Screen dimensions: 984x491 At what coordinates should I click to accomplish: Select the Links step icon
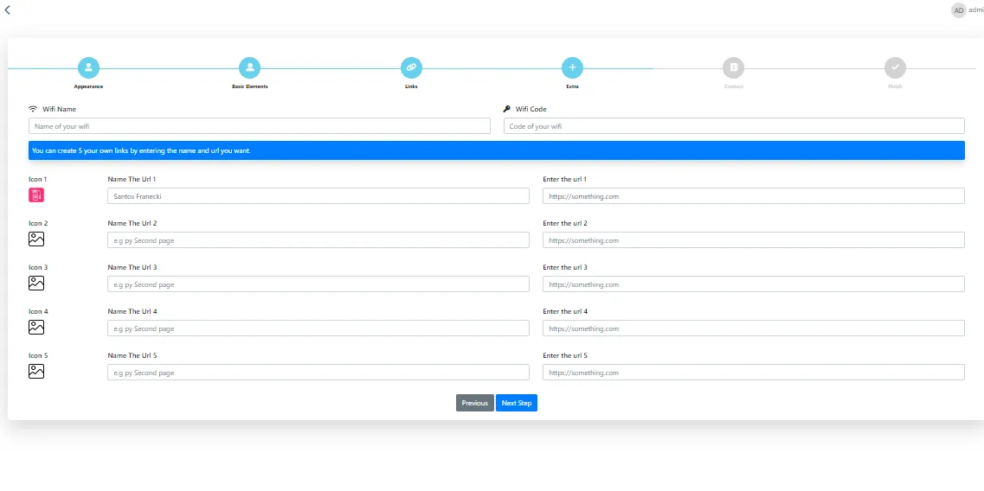[411, 67]
